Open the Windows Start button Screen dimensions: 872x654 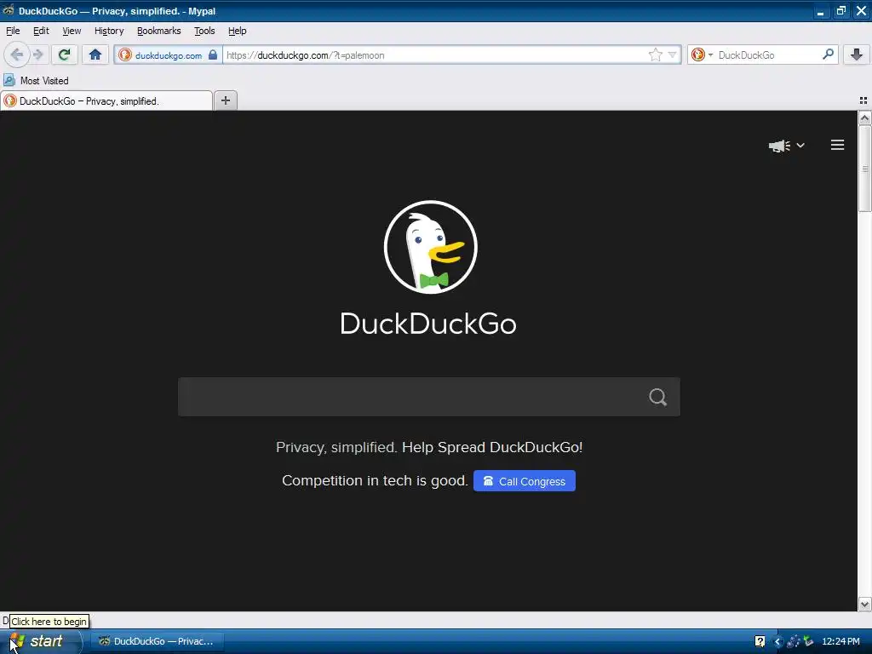(40, 641)
